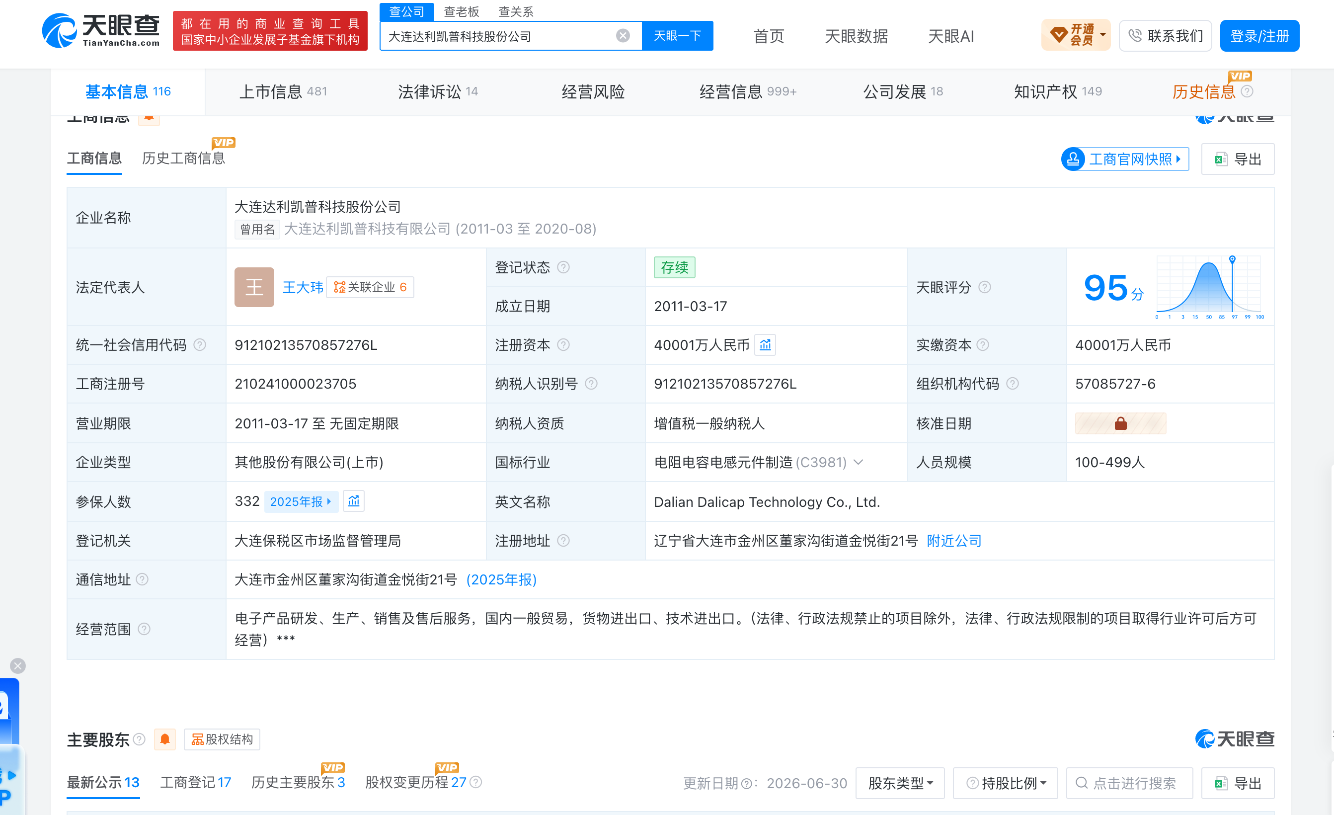Open the 2025年报 report link
1334x815 pixels.
click(301, 501)
